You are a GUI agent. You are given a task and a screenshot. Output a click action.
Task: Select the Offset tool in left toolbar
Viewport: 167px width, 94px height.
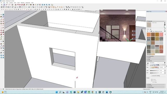pyautogui.click(x=3, y=34)
